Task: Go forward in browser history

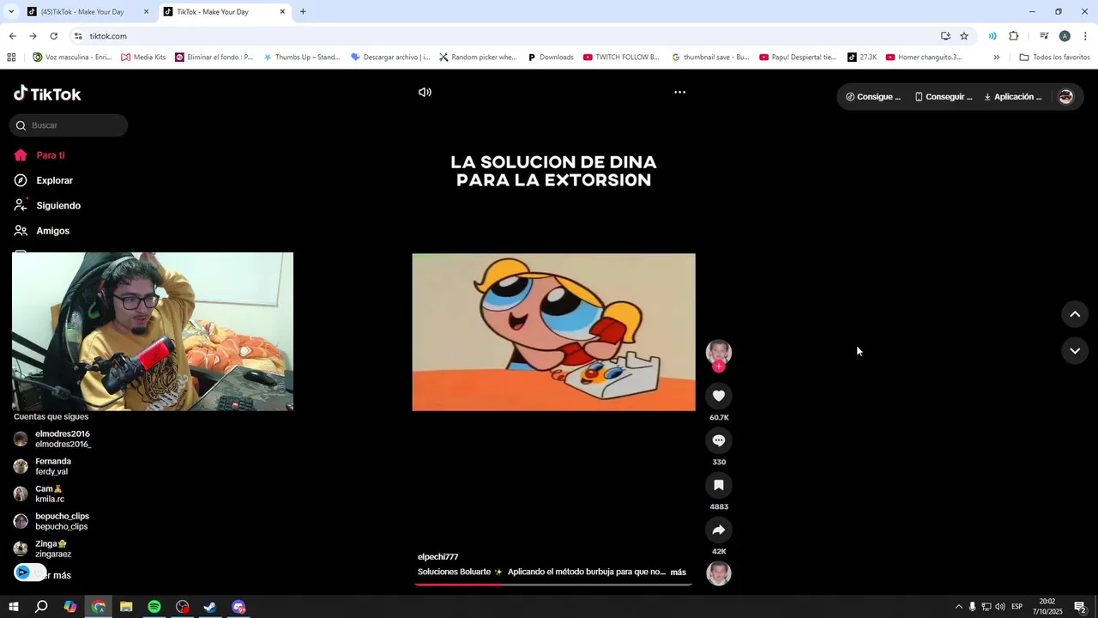Action: point(33,36)
